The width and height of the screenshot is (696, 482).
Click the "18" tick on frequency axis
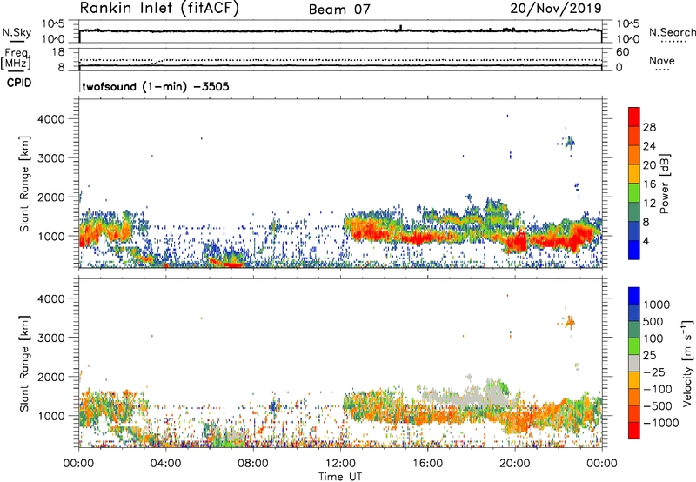pyautogui.click(x=58, y=52)
